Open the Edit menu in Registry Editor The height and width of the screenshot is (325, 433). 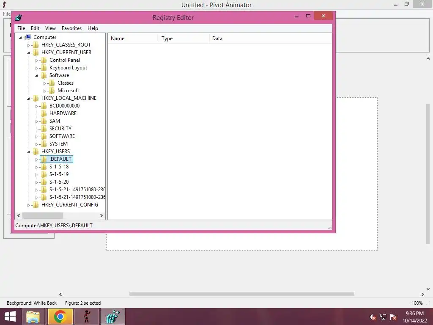[35, 28]
